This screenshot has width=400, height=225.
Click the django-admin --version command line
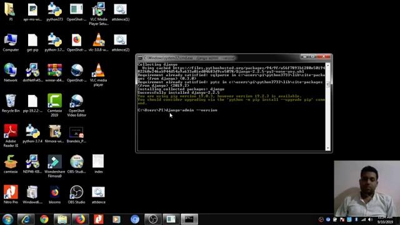point(177,110)
